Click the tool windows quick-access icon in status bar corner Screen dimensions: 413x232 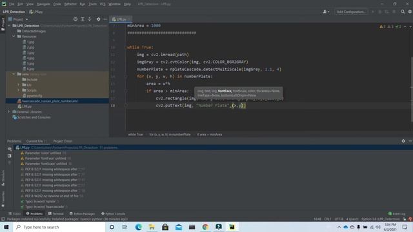[3, 219]
